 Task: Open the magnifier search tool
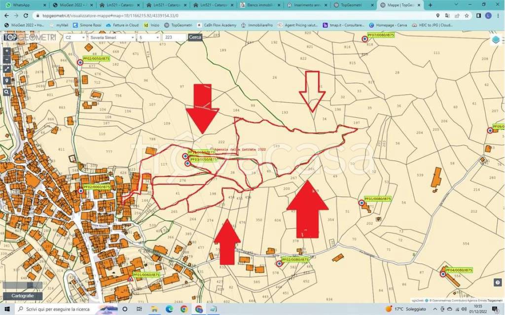point(6,92)
